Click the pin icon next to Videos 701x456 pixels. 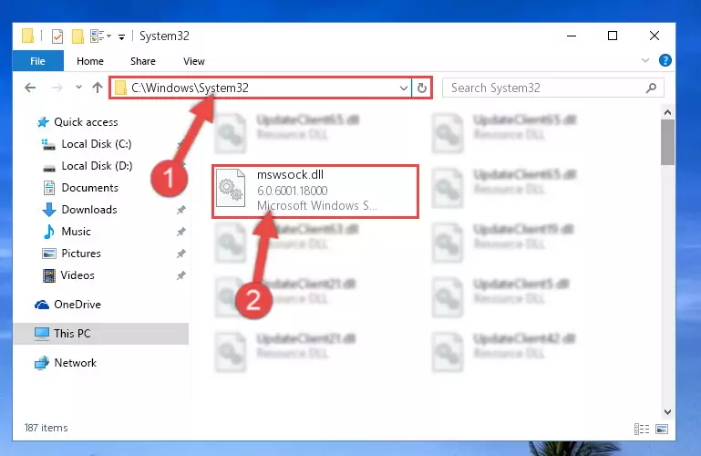tap(180, 275)
